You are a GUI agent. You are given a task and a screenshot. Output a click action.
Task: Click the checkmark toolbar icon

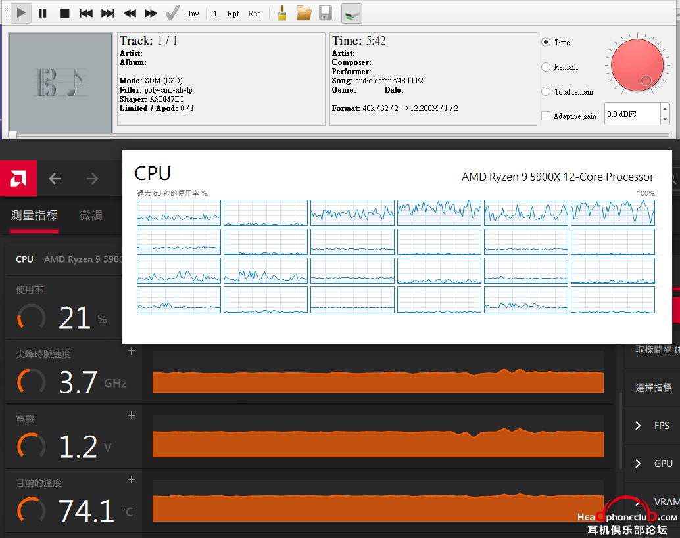point(172,13)
